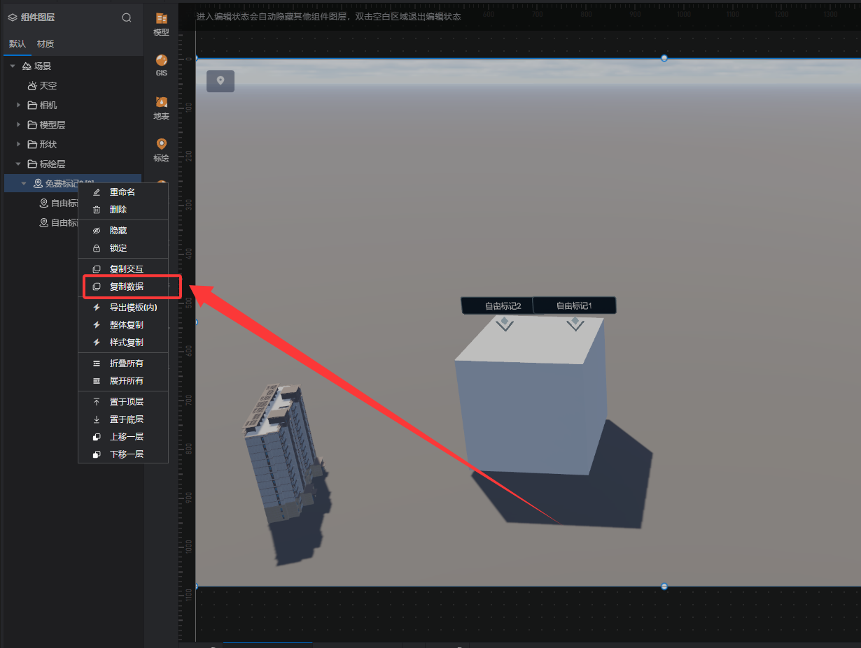The height and width of the screenshot is (648, 861).
Task: Choose 隐藏 to hide the layer
Action: 123,230
